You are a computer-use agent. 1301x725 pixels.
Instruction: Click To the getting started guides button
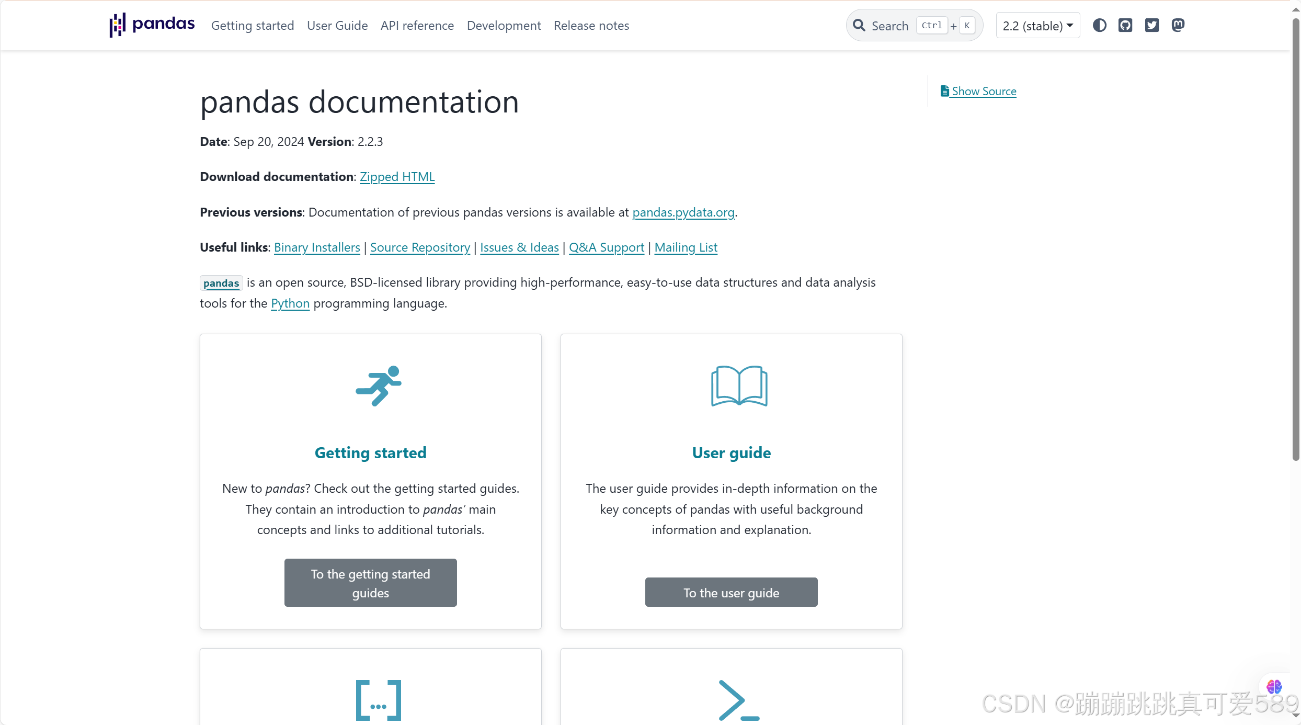point(370,583)
